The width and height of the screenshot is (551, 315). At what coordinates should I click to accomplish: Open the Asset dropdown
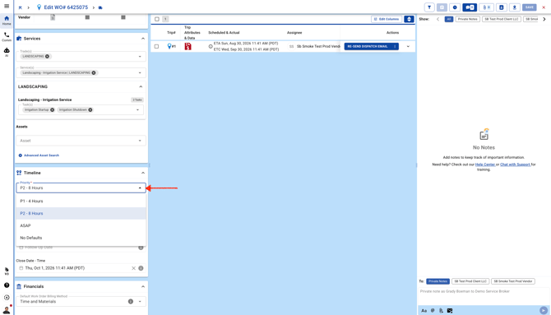coord(81,141)
